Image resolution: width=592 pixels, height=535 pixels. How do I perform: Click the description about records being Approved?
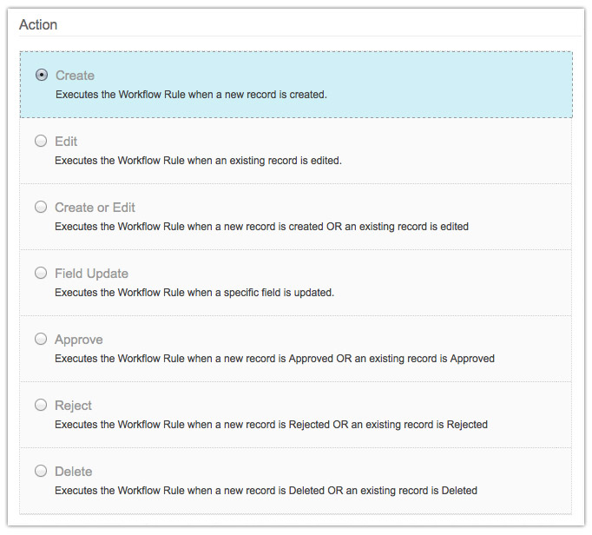274,358
